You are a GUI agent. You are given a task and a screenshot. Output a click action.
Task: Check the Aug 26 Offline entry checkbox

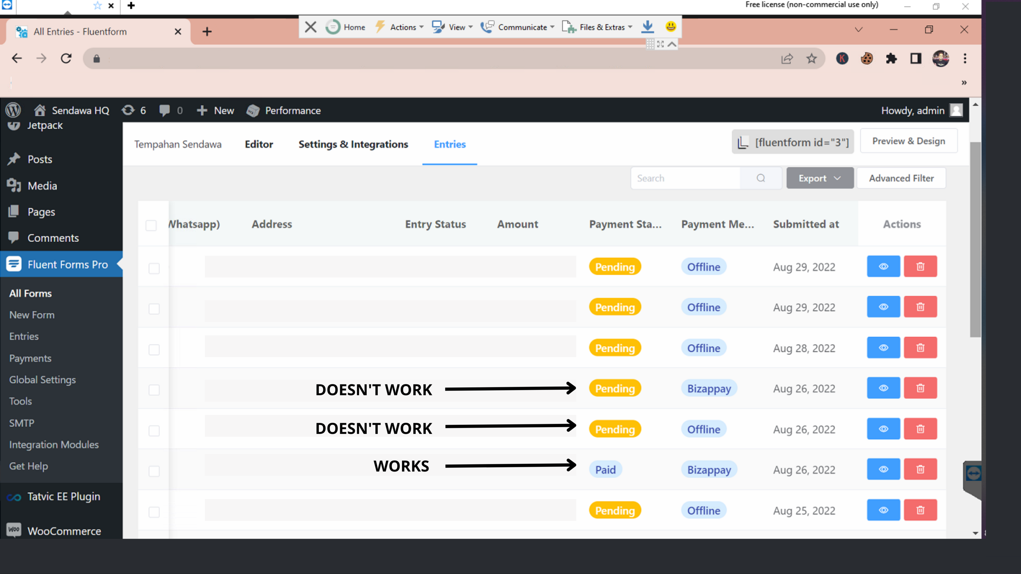[154, 431]
